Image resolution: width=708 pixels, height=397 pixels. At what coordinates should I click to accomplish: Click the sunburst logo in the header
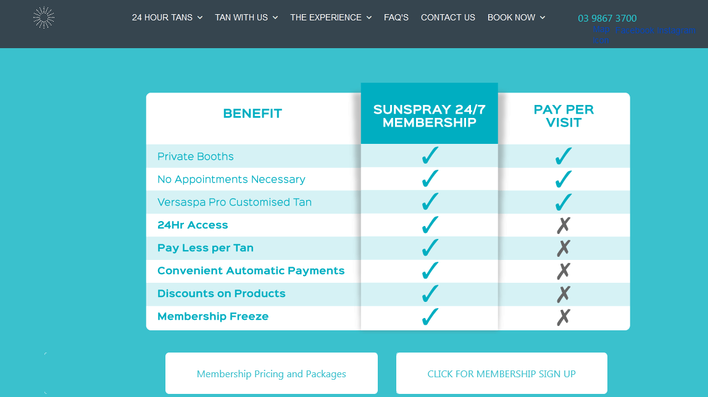pyautogui.click(x=43, y=17)
